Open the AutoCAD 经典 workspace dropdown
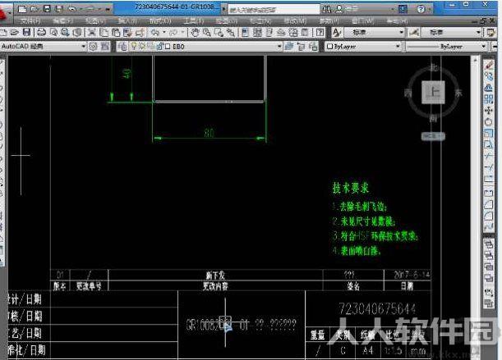Screen dimensions: 502x360 pos(44,46)
